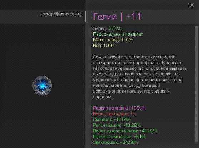Click the Переносимый вес +8,64 stat
The width and height of the screenshot is (199, 148).
click(119, 137)
